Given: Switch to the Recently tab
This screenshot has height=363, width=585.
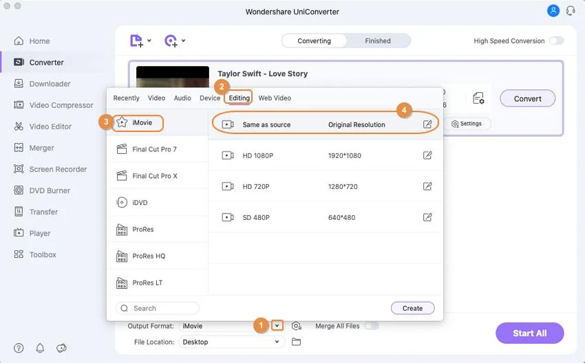Looking at the screenshot, I should coord(126,98).
